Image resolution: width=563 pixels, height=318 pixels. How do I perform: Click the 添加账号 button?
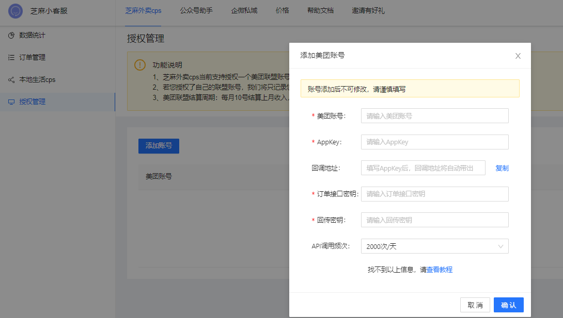pyautogui.click(x=159, y=146)
